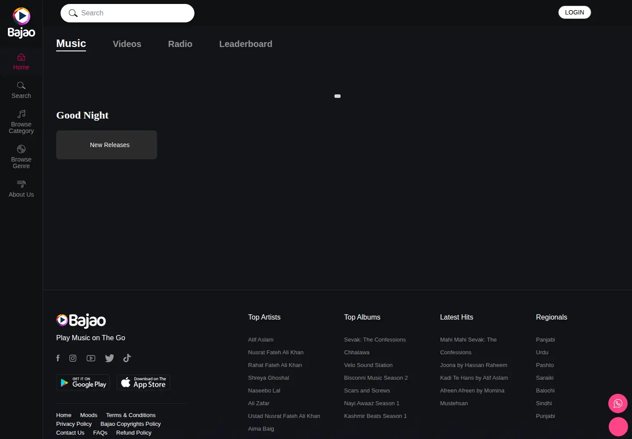Open About Us in the sidebar
This screenshot has width=632, height=439.
[21, 189]
